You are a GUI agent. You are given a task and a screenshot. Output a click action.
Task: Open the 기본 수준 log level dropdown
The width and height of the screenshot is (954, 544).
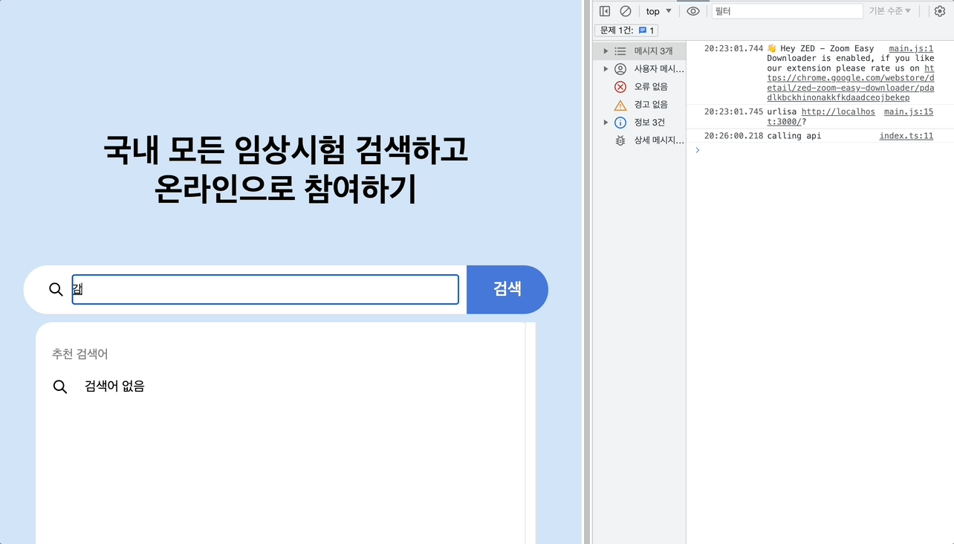[x=889, y=10]
